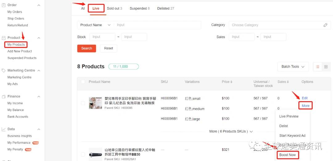Open My Orders in sidebar
This screenshot has height=161, width=333.
(x=15, y=12)
